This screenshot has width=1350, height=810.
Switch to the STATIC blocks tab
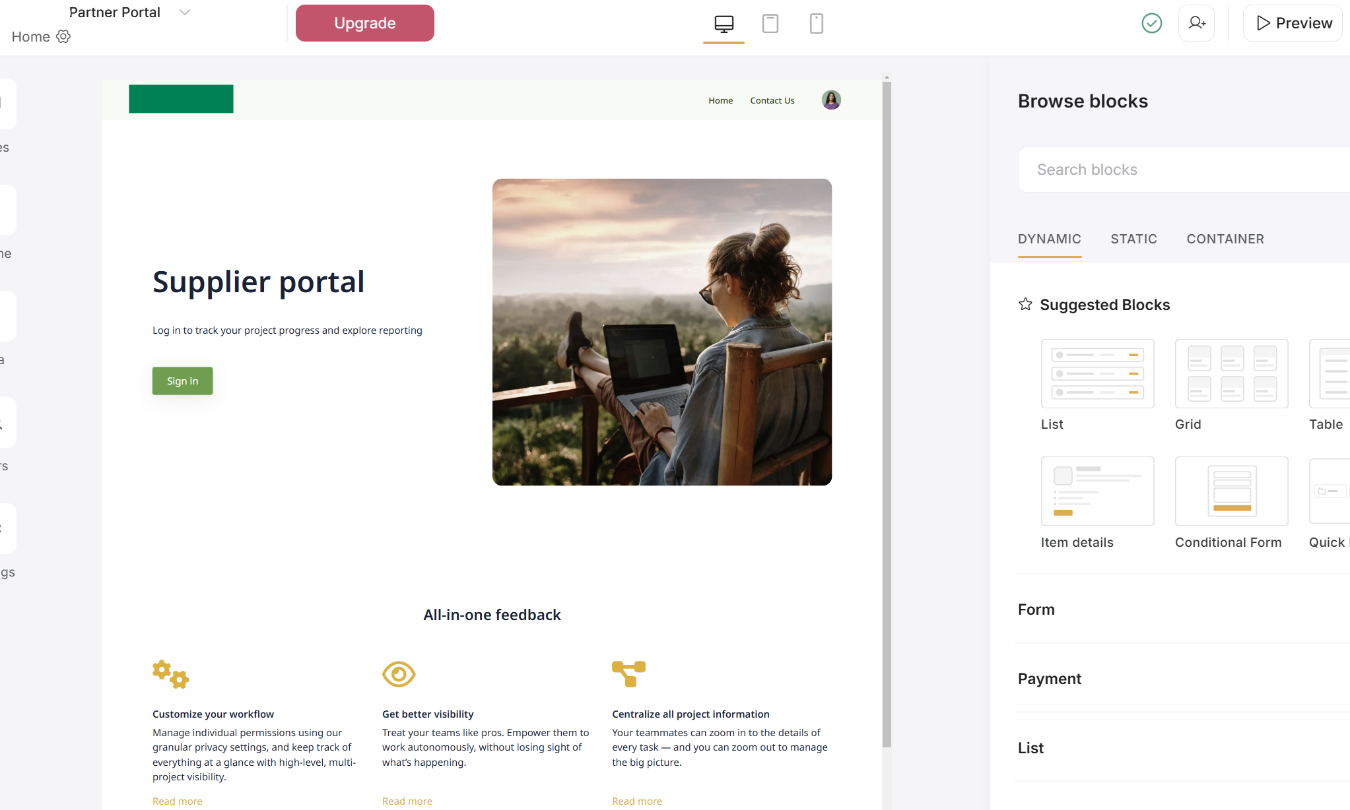[1133, 239]
